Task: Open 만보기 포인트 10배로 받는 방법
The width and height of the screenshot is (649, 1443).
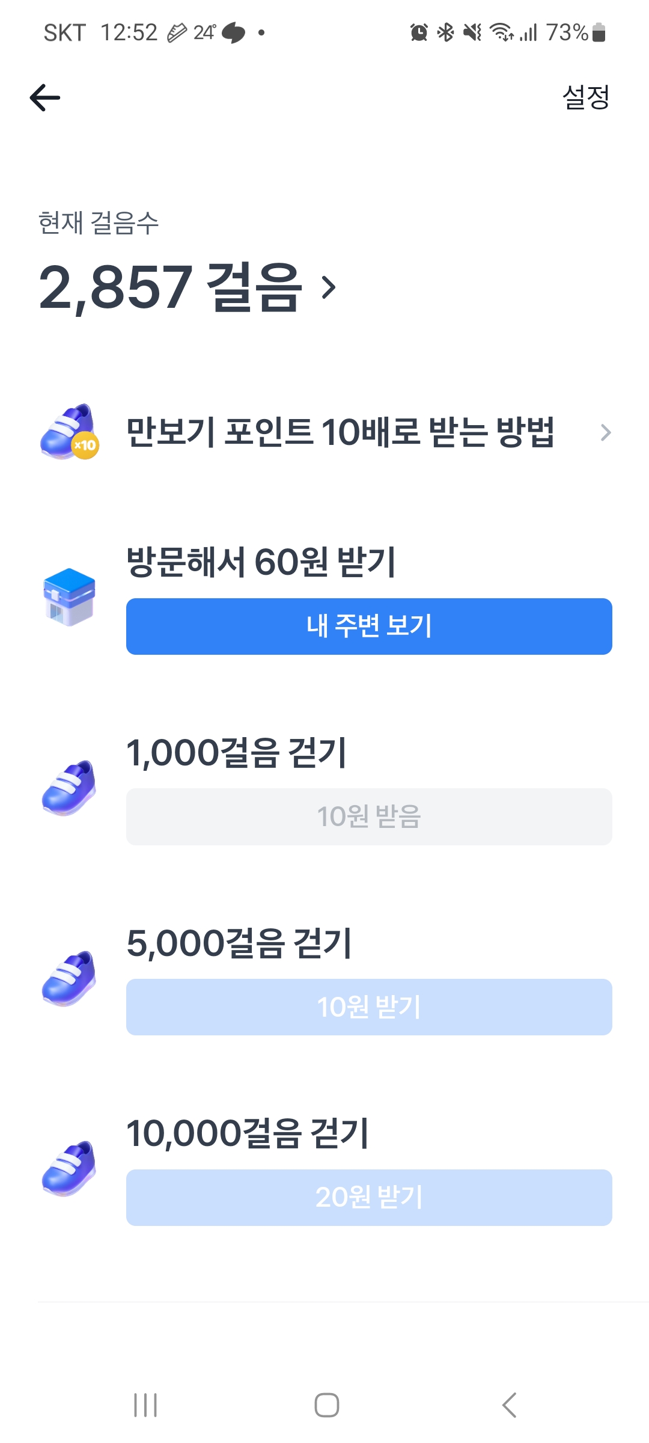Action: point(340,432)
